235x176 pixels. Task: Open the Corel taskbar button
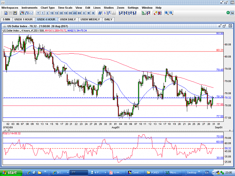135,173
